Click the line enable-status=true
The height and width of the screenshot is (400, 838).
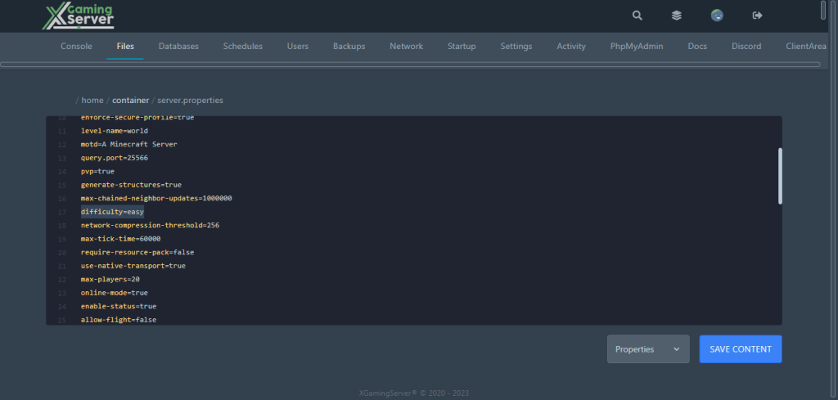[x=119, y=307]
